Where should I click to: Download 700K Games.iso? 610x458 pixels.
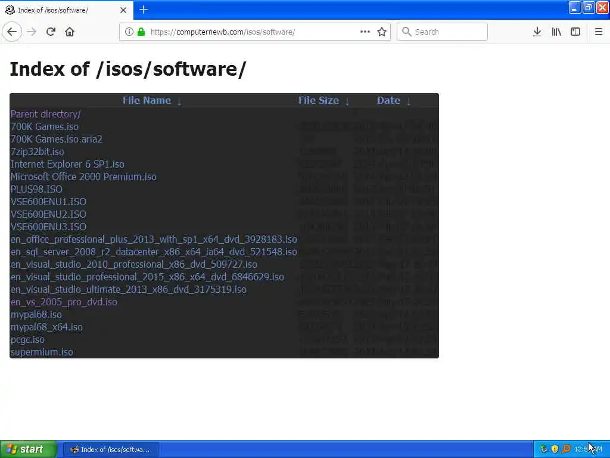tap(44, 126)
